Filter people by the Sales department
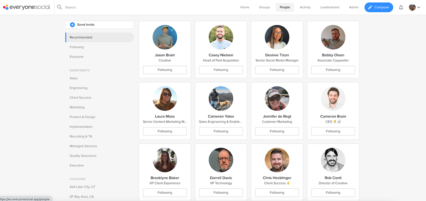Screen dimensions: 426x201 74,78
